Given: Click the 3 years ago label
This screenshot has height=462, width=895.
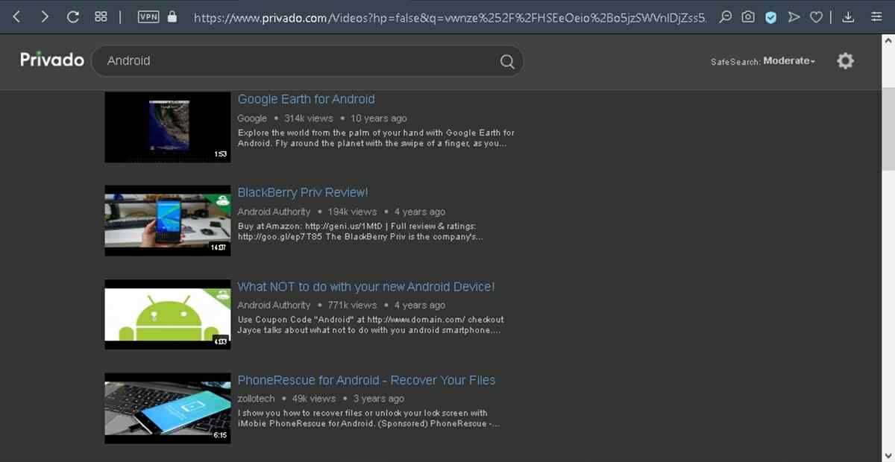Looking at the screenshot, I should pyautogui.click(x=379, y=399).
